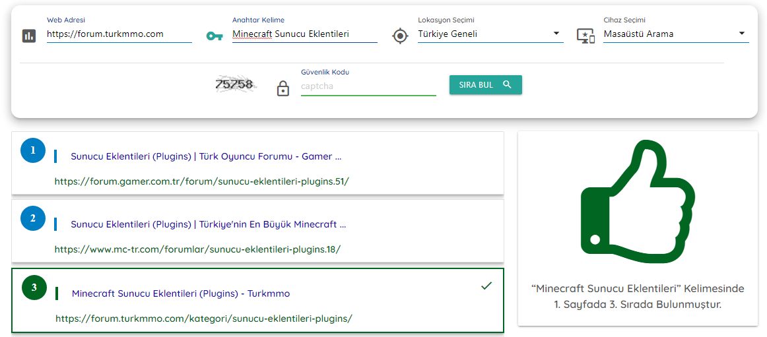Open the Turkmmo Minecraft Sunucu Eklentileri link

click(181, 294)
